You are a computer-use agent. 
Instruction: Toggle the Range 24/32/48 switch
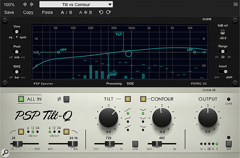point(223,52)
